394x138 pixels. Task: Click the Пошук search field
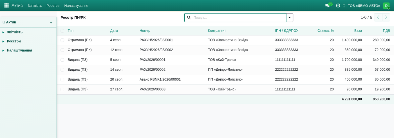coord(239,17)
